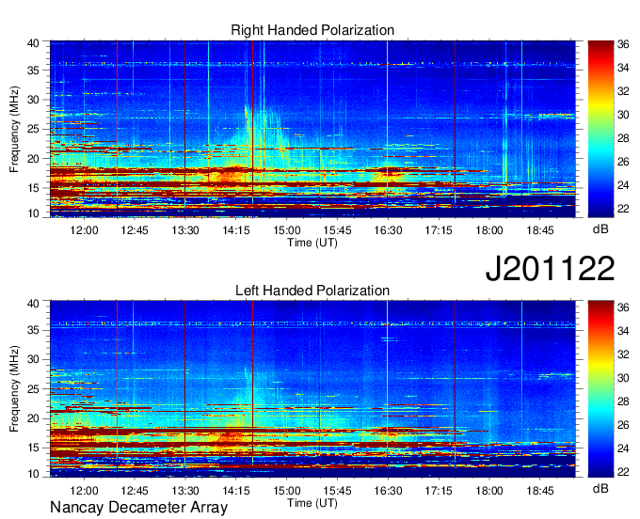Click the 'dB' label under upper color bar

(x=600, y=229)
